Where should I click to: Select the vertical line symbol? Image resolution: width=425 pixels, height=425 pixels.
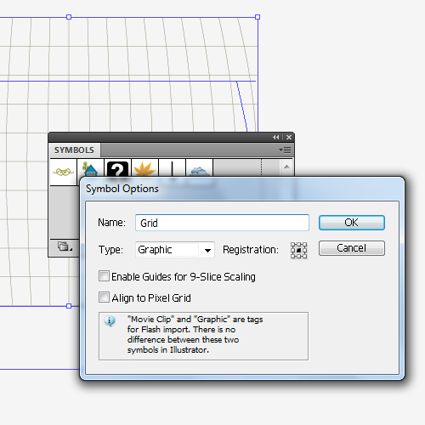click(172, 168)
